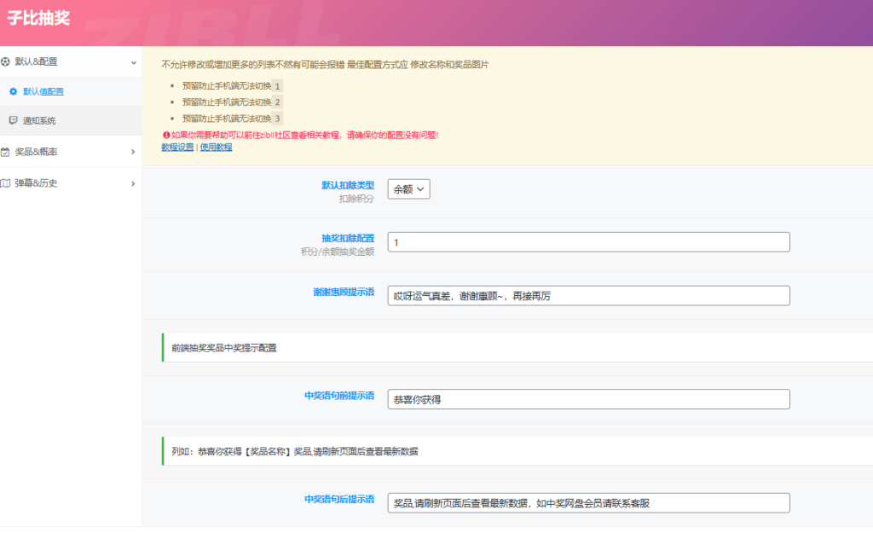873x539 pixels.
Task: Click the gear icon next to 默认值配置
Action: click(x=14, y=91)
